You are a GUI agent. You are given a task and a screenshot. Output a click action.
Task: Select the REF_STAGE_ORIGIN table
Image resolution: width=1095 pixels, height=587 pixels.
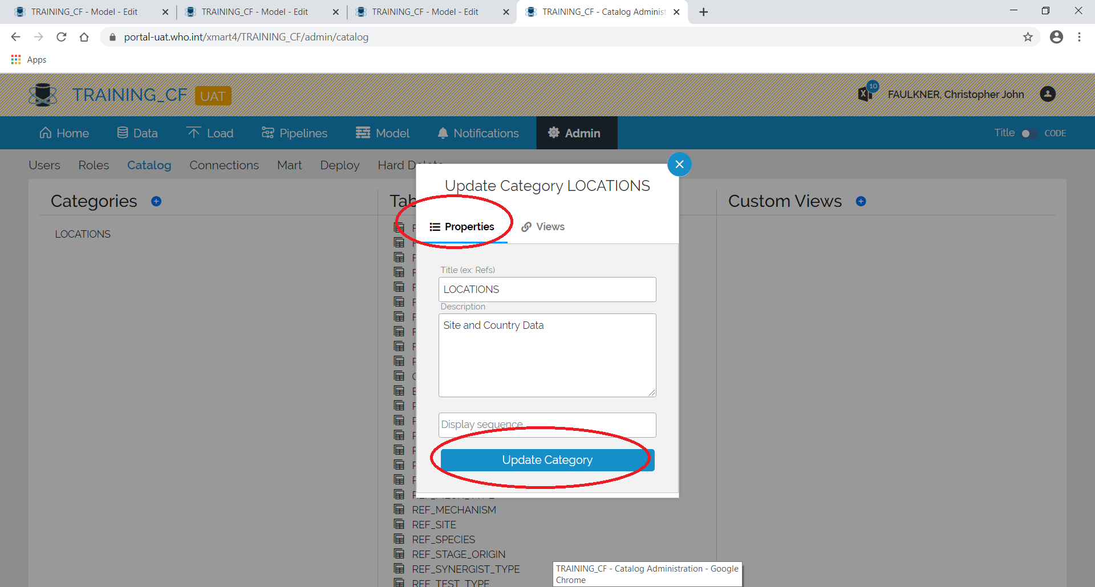[x=459, y=555]
